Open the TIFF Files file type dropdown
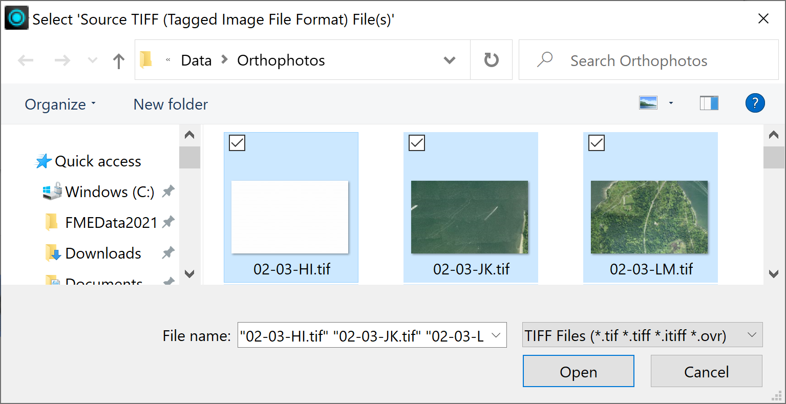 point(752,335)
